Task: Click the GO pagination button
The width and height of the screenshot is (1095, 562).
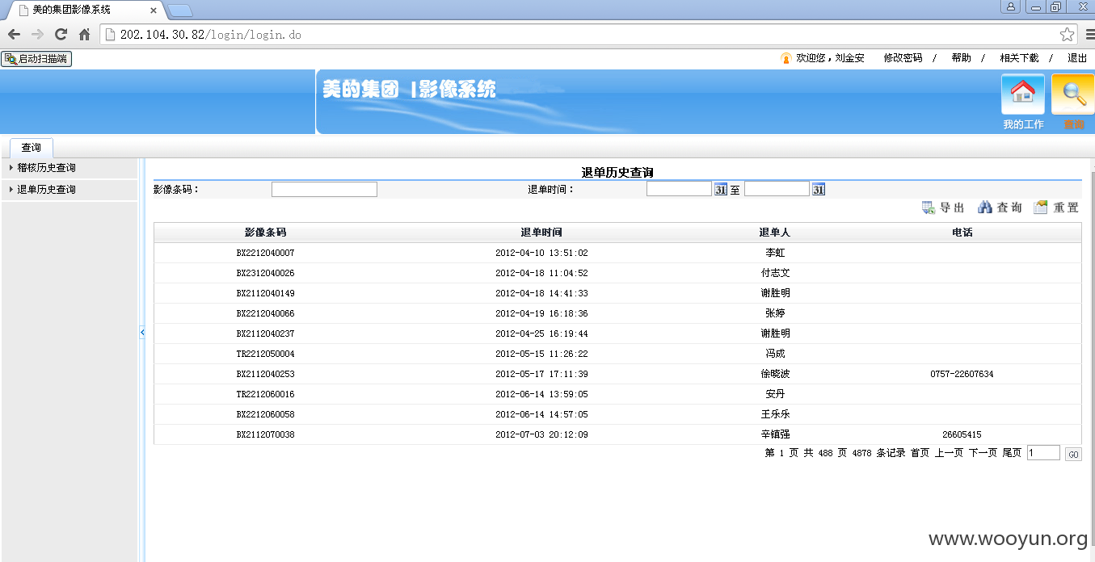Action: tap(1073, 455)
